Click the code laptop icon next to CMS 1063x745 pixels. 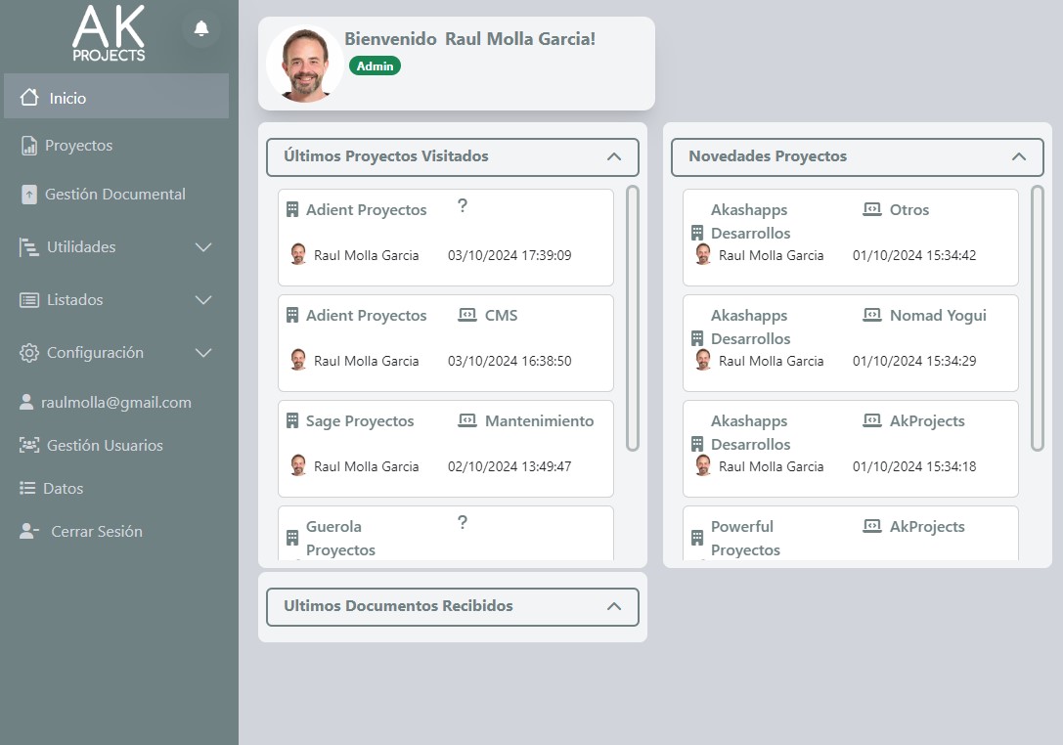467,315
